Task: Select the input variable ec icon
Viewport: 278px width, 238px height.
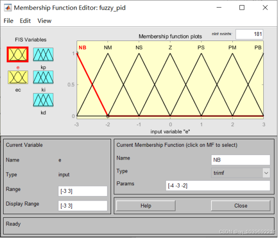Action: point(18,77)
